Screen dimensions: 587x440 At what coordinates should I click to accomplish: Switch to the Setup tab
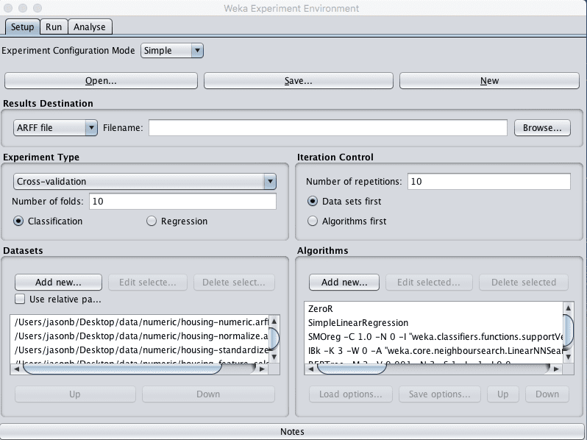(22, 27)
